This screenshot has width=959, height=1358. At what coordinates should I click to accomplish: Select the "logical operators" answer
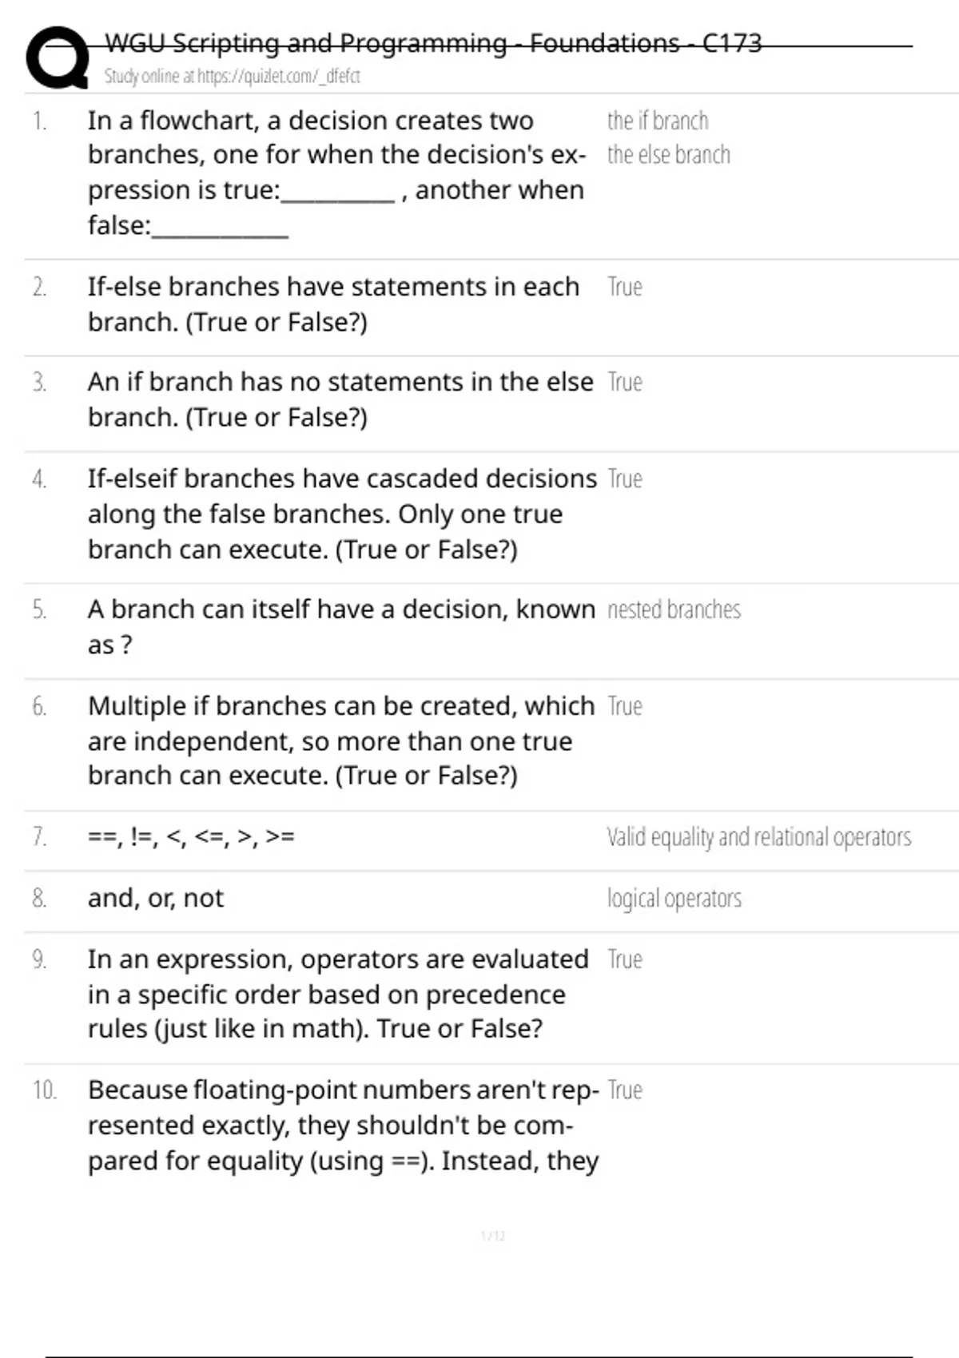674,899
